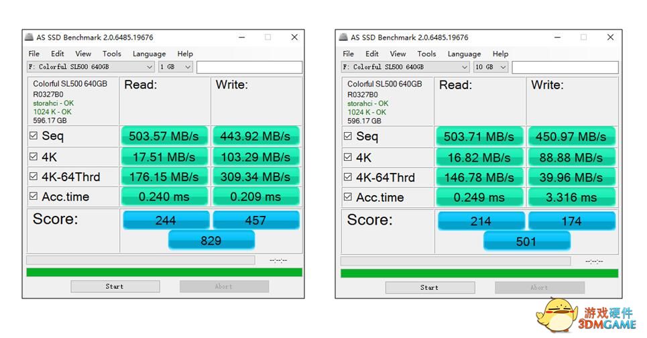Open drive selector dropdown in right window
647x338 pixels.
click(x=405, y=67)
